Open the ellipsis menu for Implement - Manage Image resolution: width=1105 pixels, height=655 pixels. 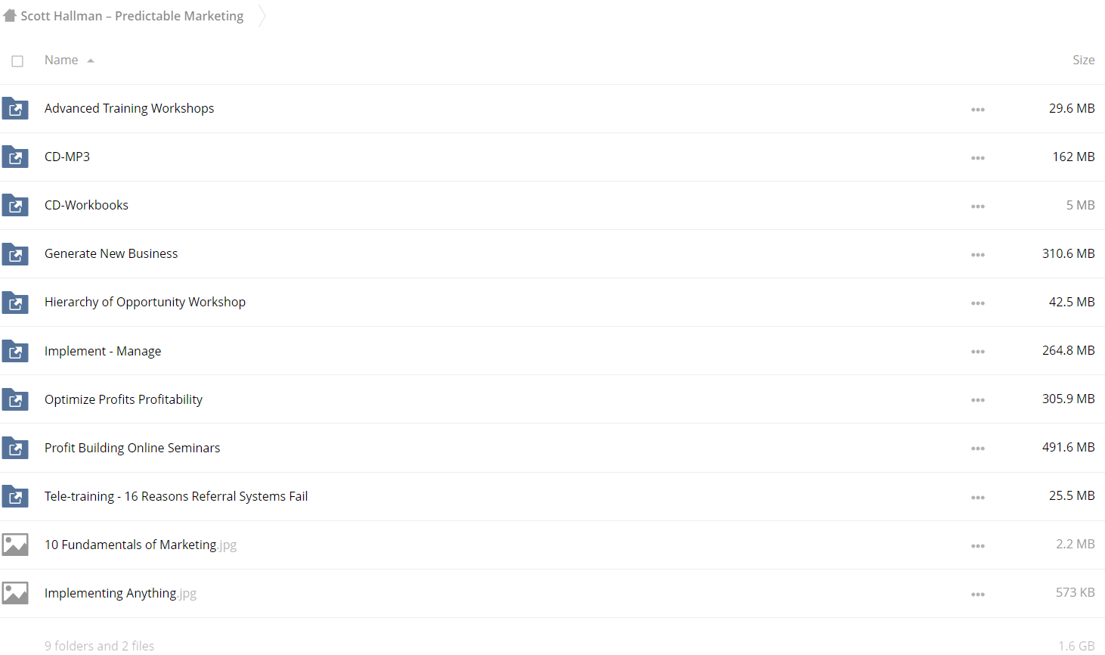(978, 352)
